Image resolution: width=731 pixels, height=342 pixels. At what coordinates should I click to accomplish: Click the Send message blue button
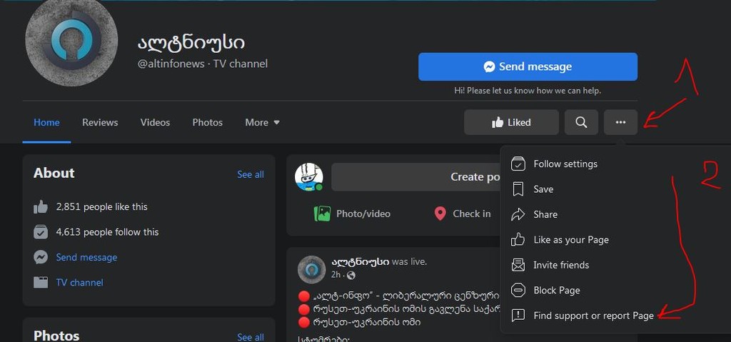click(x=528, y=66)
